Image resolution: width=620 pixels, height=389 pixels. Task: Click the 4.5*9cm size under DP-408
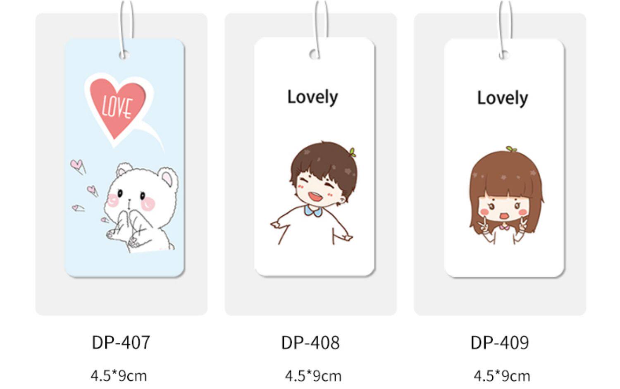[x=313, y=376]
